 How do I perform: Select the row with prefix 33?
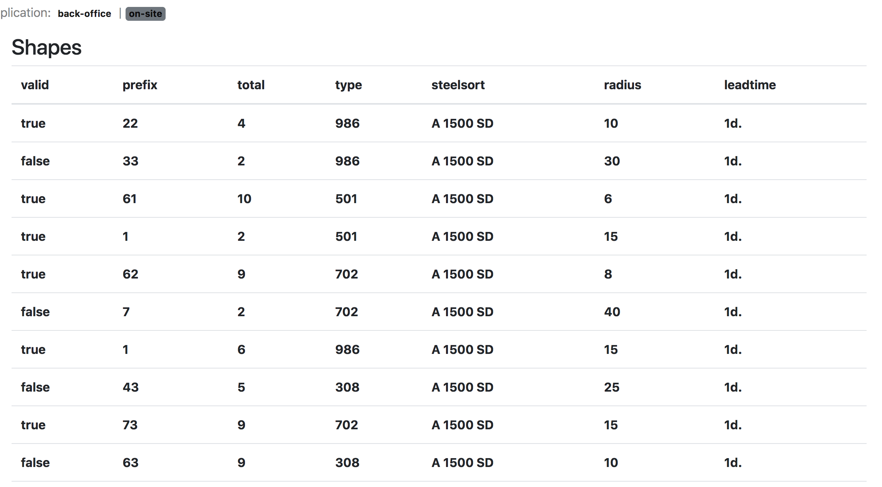(130, 161)
